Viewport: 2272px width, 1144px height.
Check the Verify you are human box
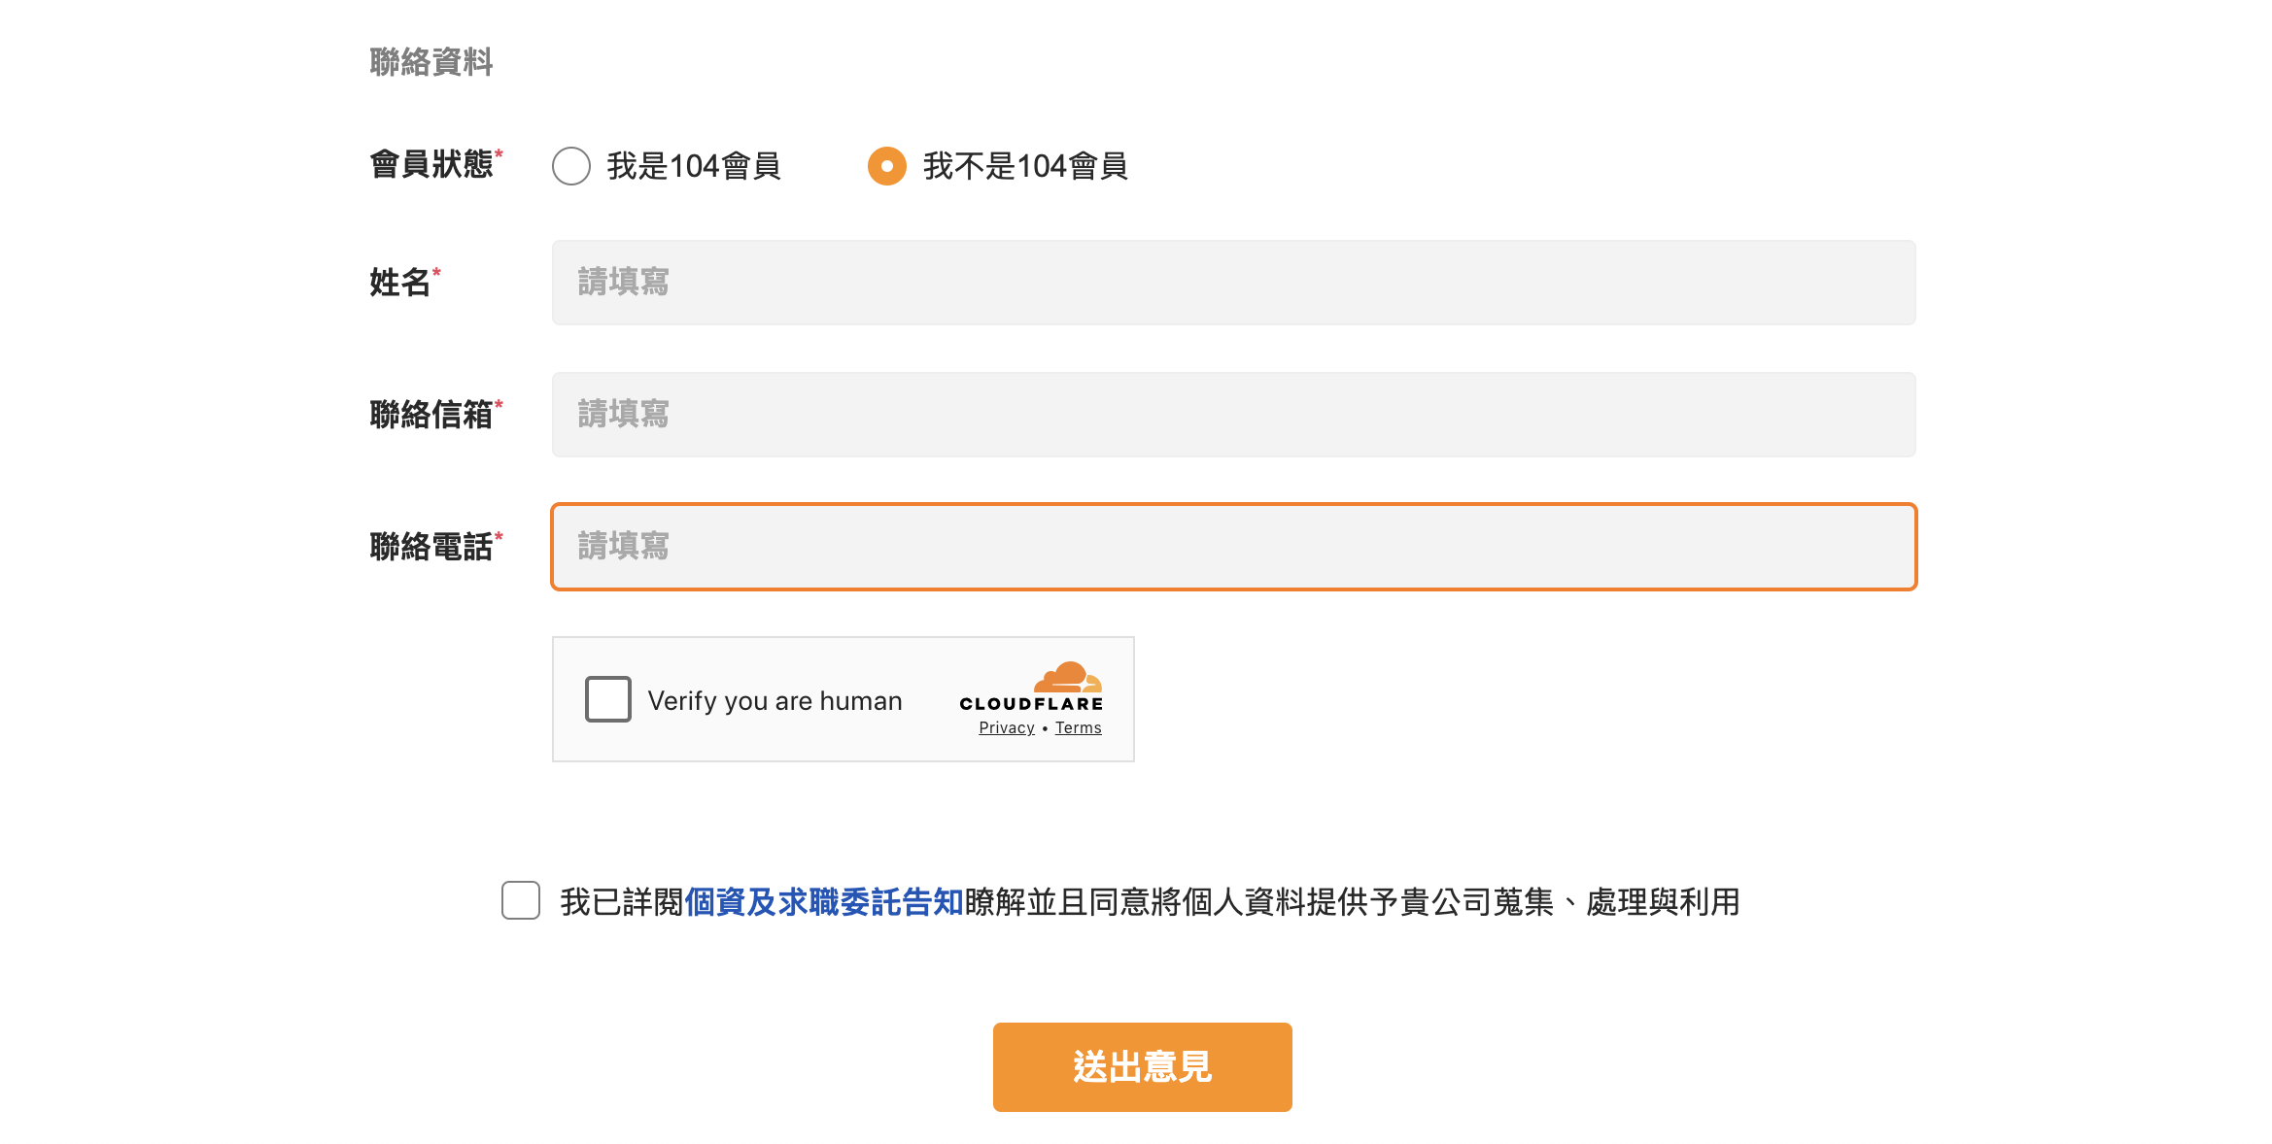(608, 699)
